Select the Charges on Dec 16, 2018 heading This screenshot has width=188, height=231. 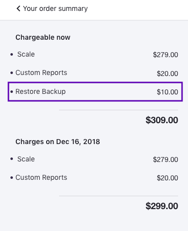pyautogui.click(x=58, y=142)
